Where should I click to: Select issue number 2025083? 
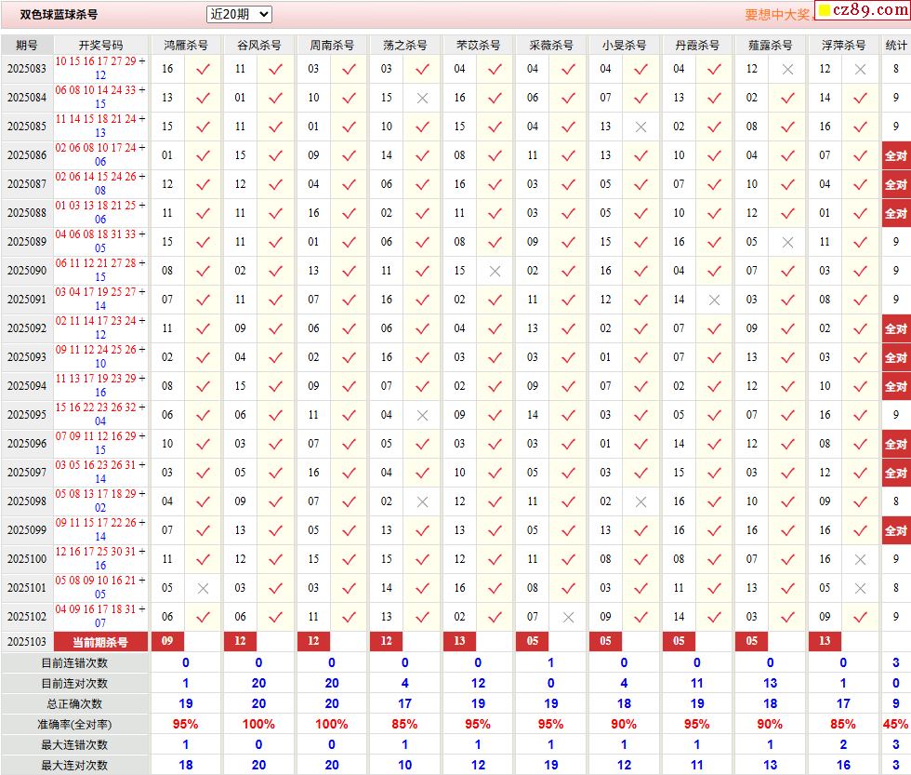click(27, 69)
